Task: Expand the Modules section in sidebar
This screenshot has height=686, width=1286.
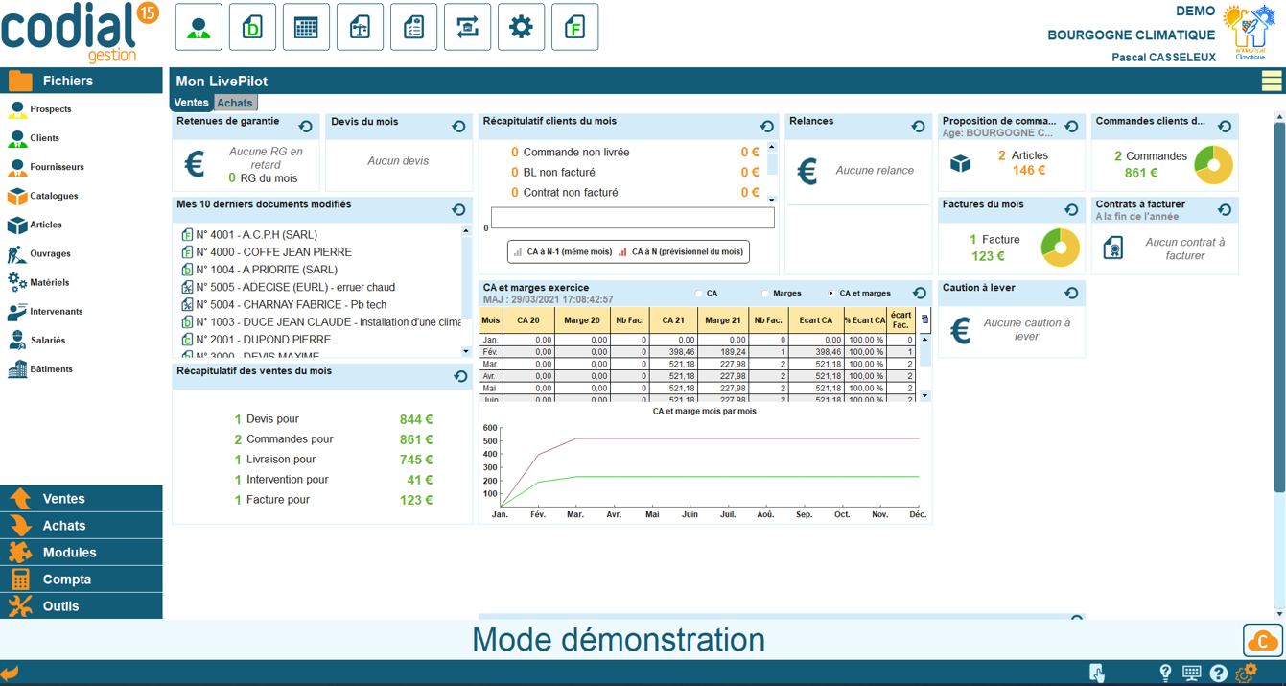Action: (82, 553)
